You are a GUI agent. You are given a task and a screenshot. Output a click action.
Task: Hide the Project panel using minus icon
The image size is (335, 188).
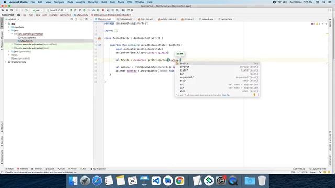91,19
